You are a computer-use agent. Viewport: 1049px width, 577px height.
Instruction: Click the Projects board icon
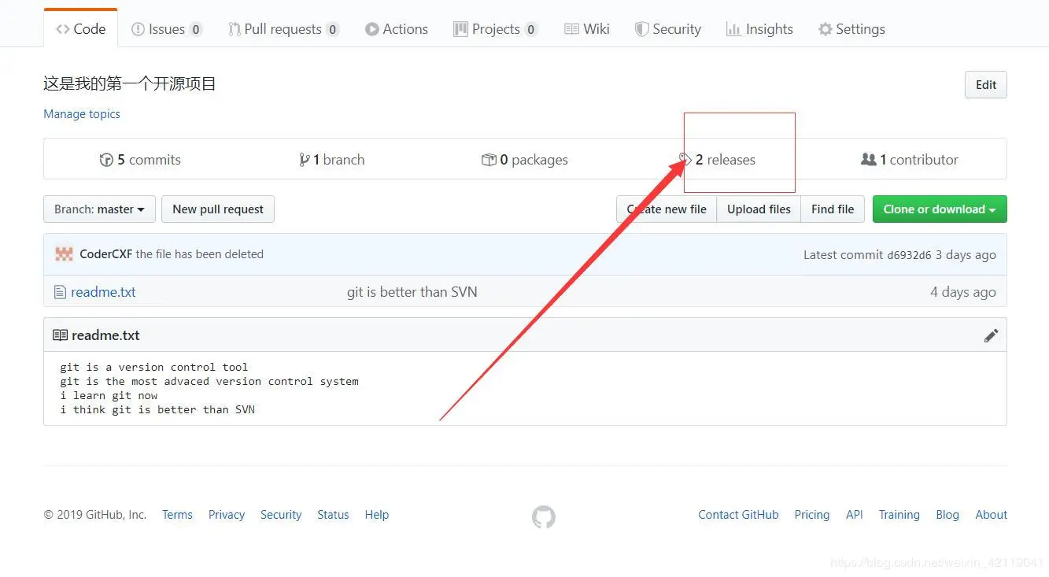[460, 29]
